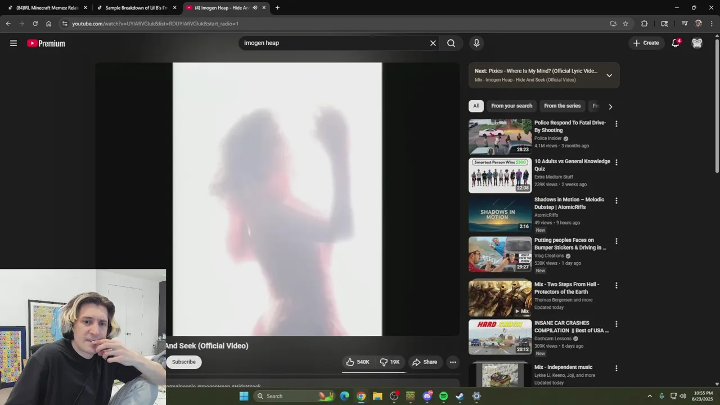
Task: Open the AtomicRiffs channel name
Action: click(x=546, y=215)
